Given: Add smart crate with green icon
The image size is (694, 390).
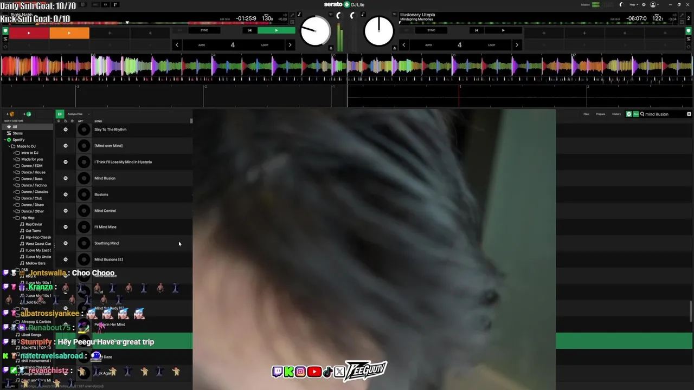Looking at the screenshot, I should [27, 114].
